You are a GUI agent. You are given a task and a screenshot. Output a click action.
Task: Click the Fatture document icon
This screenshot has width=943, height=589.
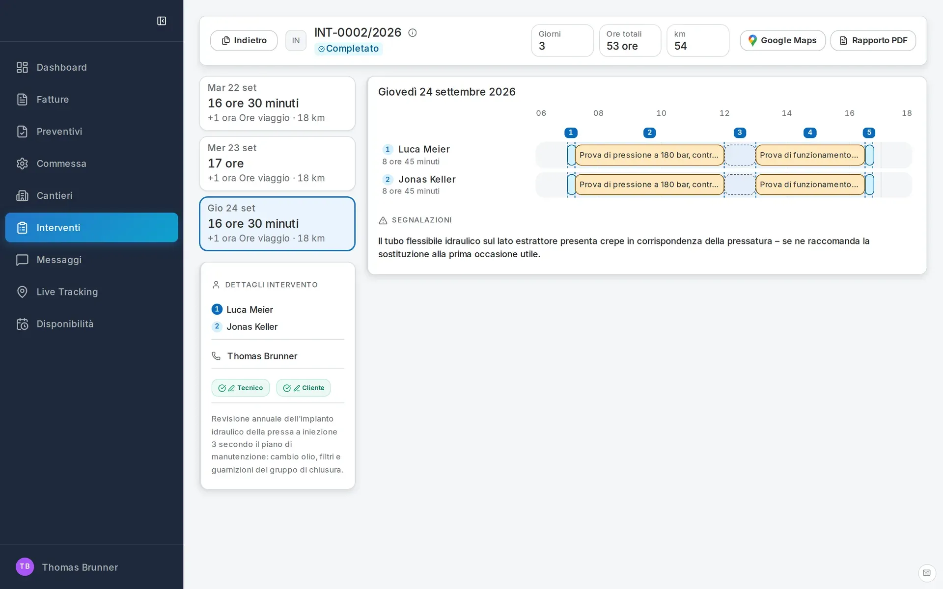click(22, 99)
